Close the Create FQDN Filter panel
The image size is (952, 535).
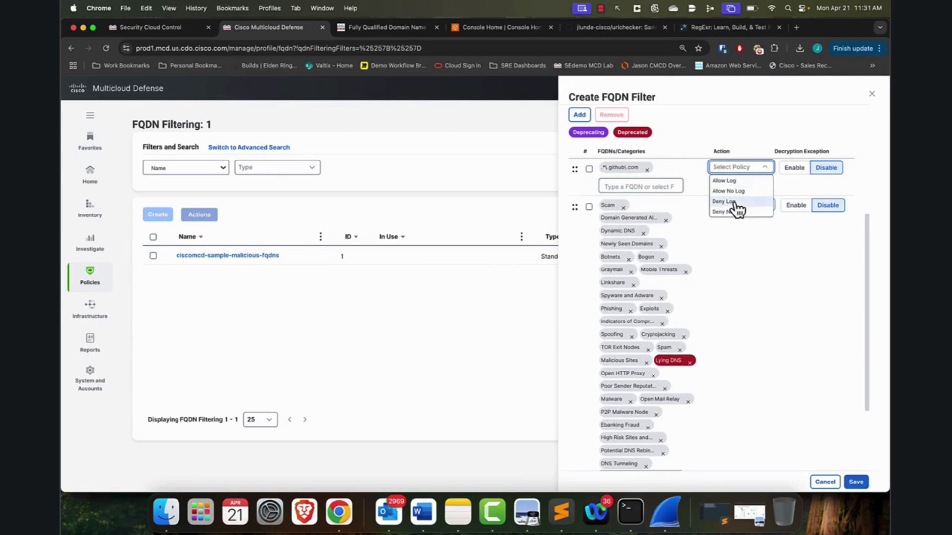[x=872, y=94]
